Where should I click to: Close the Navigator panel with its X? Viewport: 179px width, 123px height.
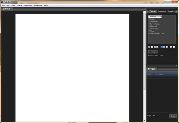[x=177, y=66]
